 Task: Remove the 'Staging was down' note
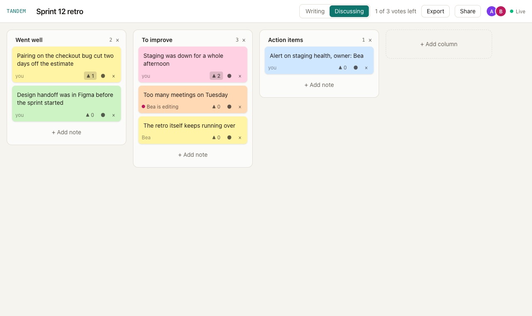(x=240, y=76)
